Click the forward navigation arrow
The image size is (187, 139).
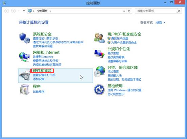13,11
